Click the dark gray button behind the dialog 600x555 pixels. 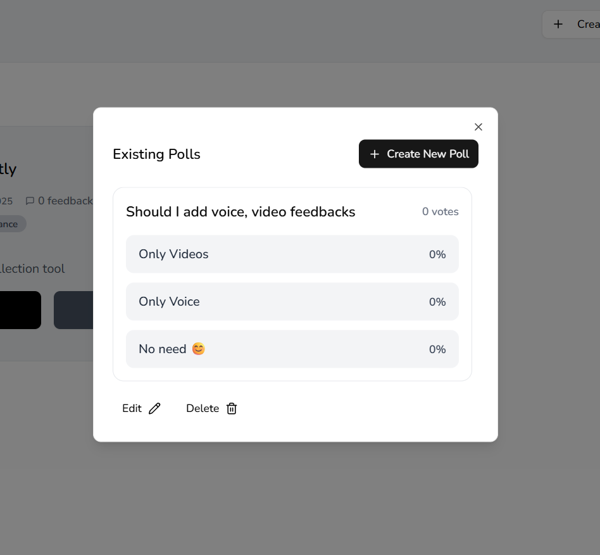pyautogui.click(x=73, y=310)
